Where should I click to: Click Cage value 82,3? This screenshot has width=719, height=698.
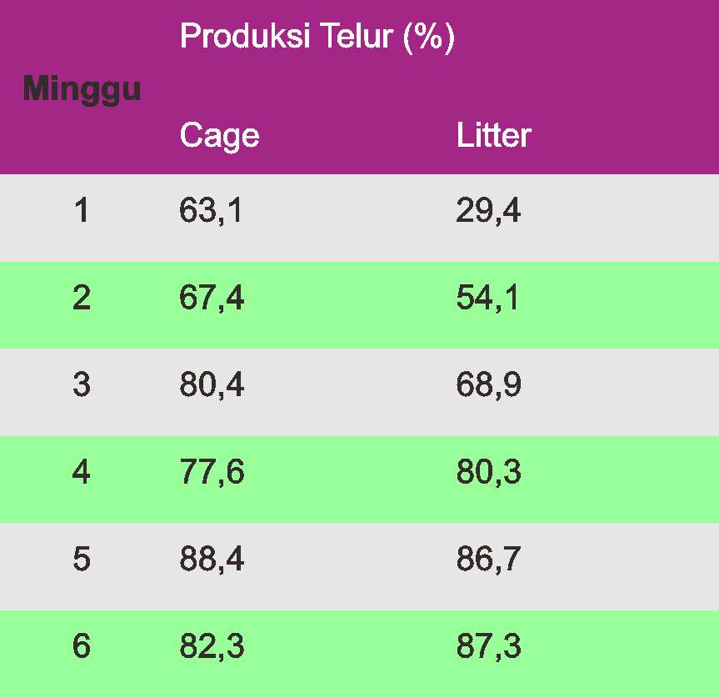tap(212, 647)
